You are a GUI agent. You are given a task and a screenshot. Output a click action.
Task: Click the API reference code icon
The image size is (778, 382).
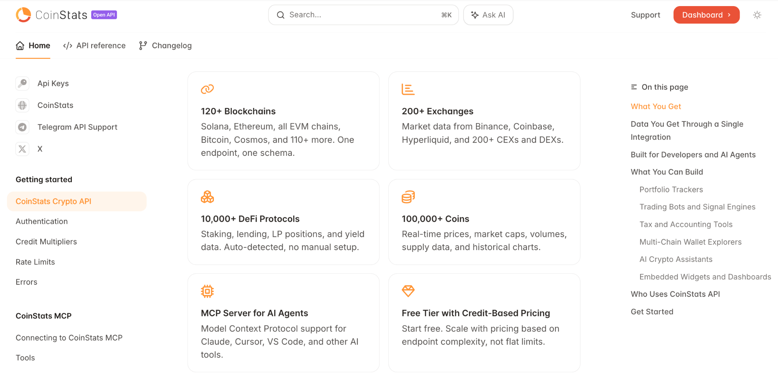click(68, 46)
